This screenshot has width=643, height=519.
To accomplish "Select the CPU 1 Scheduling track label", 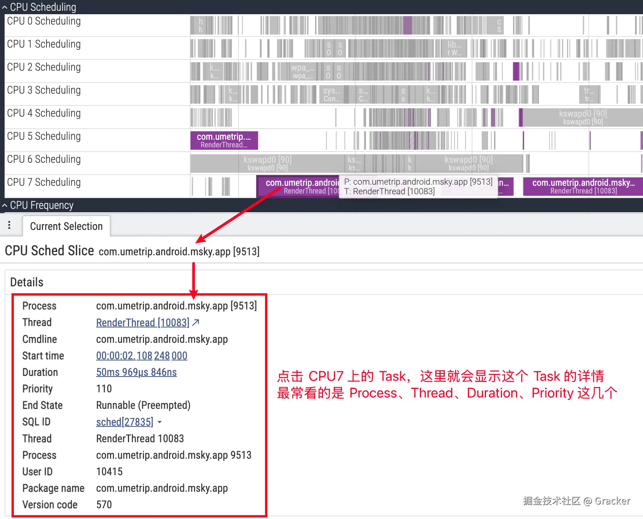I will pos(44,44).
